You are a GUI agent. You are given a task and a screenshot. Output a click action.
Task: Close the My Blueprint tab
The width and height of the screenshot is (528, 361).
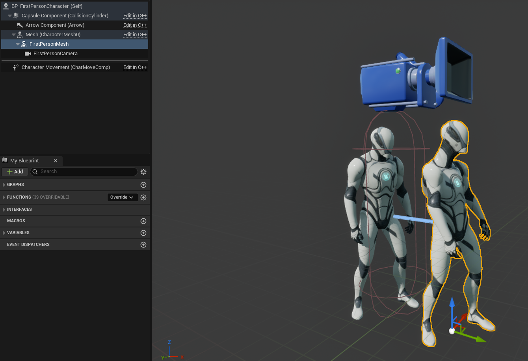pyautogui.click(x=56, y=161)
